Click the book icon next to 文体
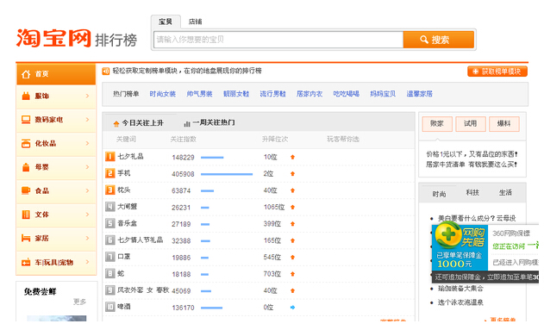 coord(26,215)
